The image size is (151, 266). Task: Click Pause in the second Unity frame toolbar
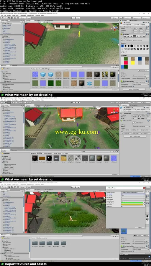[75, 103]
